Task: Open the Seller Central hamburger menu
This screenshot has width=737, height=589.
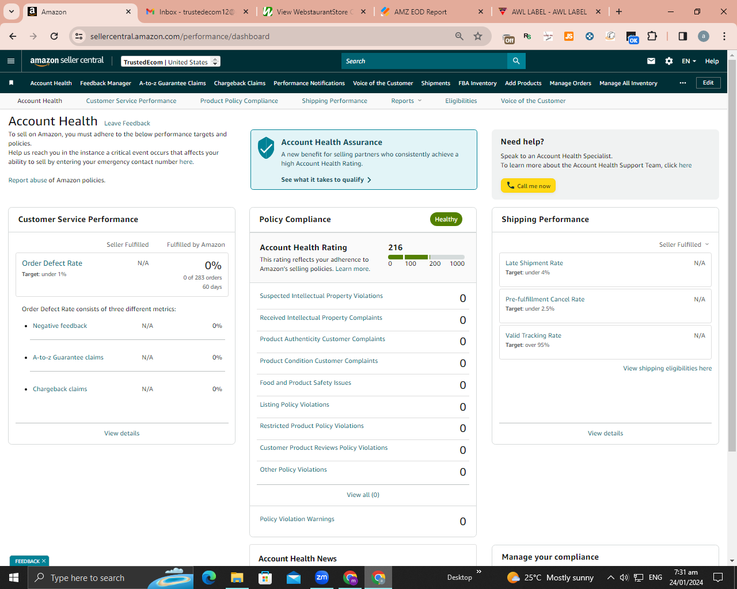Action: coord(11,61)
